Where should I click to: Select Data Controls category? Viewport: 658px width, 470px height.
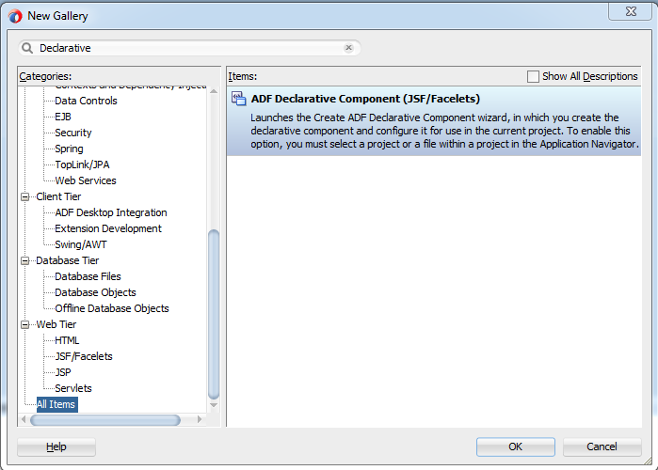pyautogui.click(x=86, y=101)
